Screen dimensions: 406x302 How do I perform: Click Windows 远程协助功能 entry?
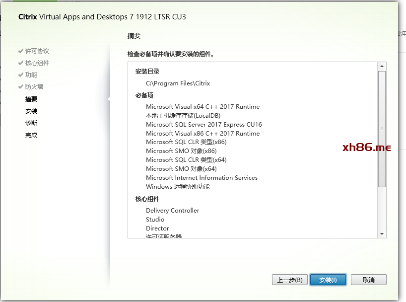(x=178, y=187)
